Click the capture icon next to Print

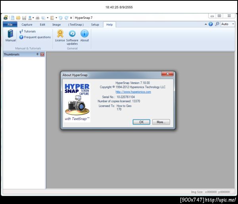click(x=43, y=18)
